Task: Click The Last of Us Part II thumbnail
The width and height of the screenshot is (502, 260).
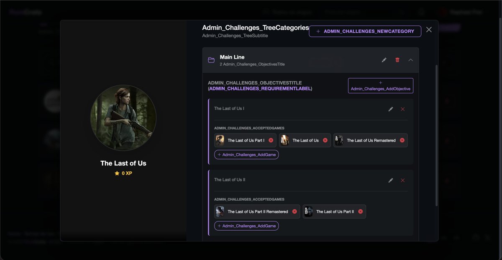Action: (x=309, y=211)
